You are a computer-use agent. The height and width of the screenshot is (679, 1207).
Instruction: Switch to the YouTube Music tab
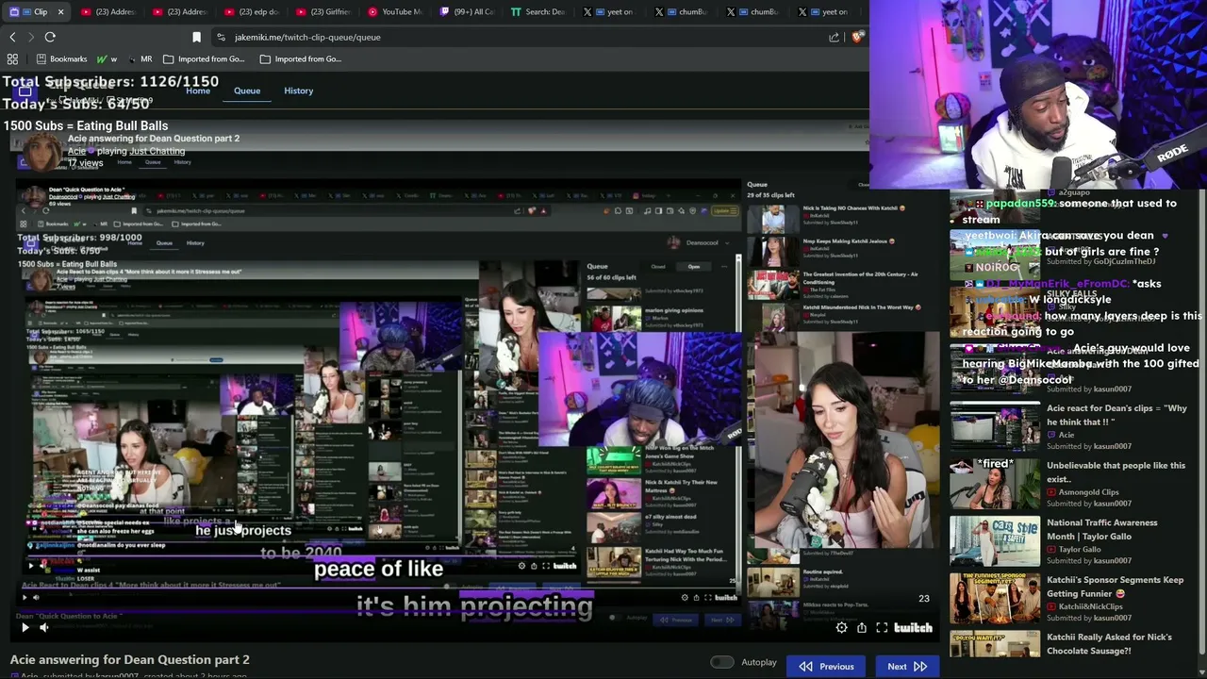(396, 11)
